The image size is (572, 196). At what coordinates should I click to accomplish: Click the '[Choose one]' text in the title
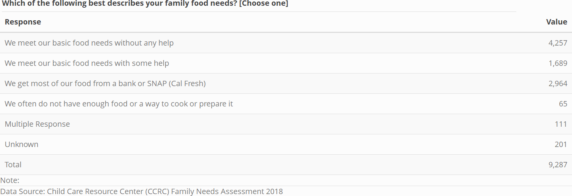264,4
